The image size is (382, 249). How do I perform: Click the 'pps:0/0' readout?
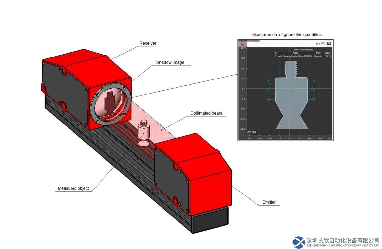[321, 43]
